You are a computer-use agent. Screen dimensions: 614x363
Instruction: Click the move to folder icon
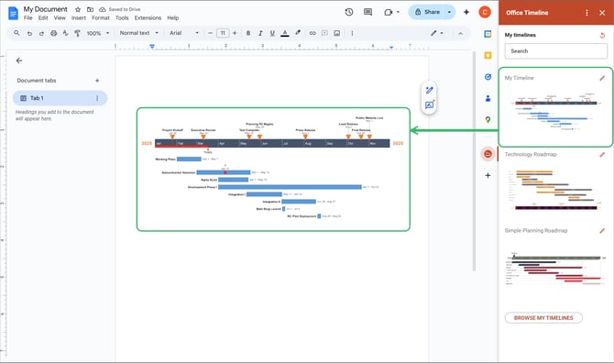[90, 9]
